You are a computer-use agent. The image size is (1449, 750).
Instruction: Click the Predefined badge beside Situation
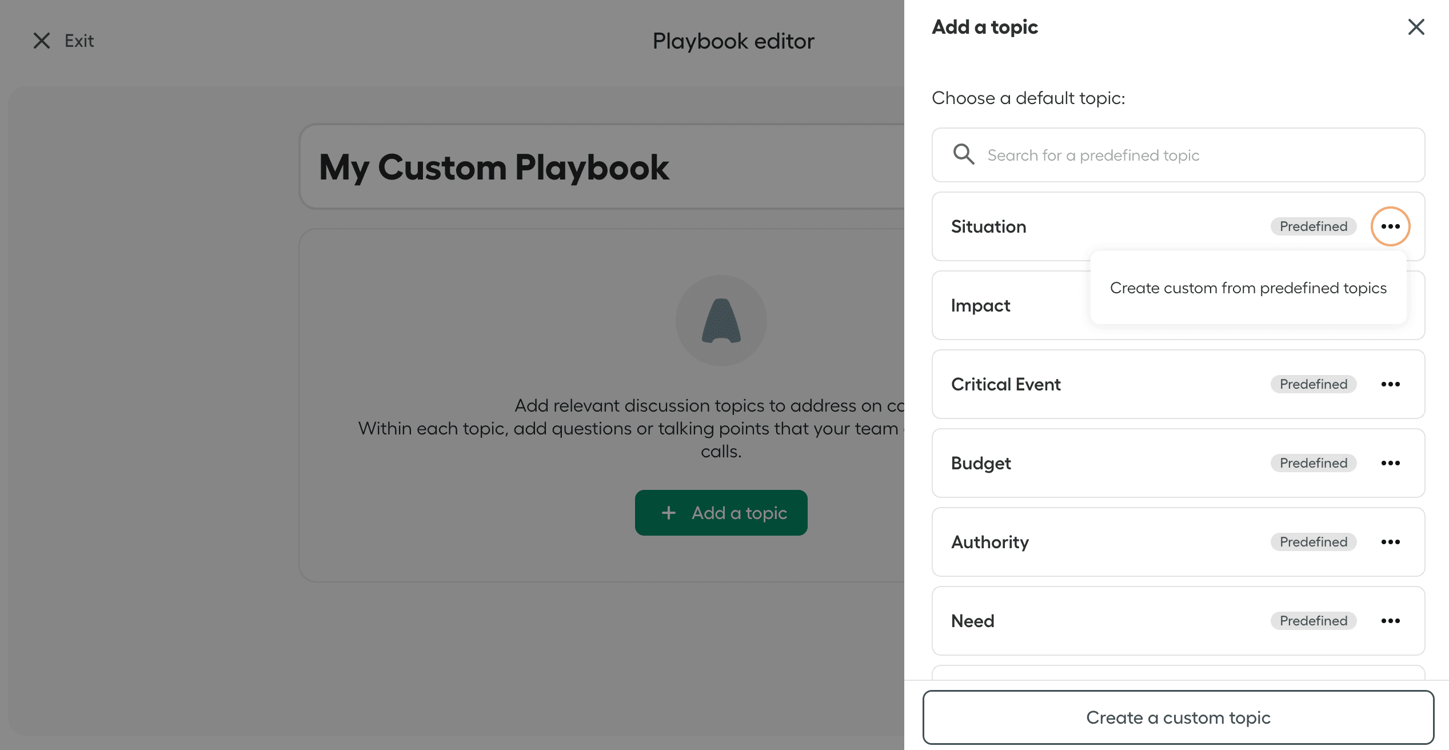coord(1313,226)
